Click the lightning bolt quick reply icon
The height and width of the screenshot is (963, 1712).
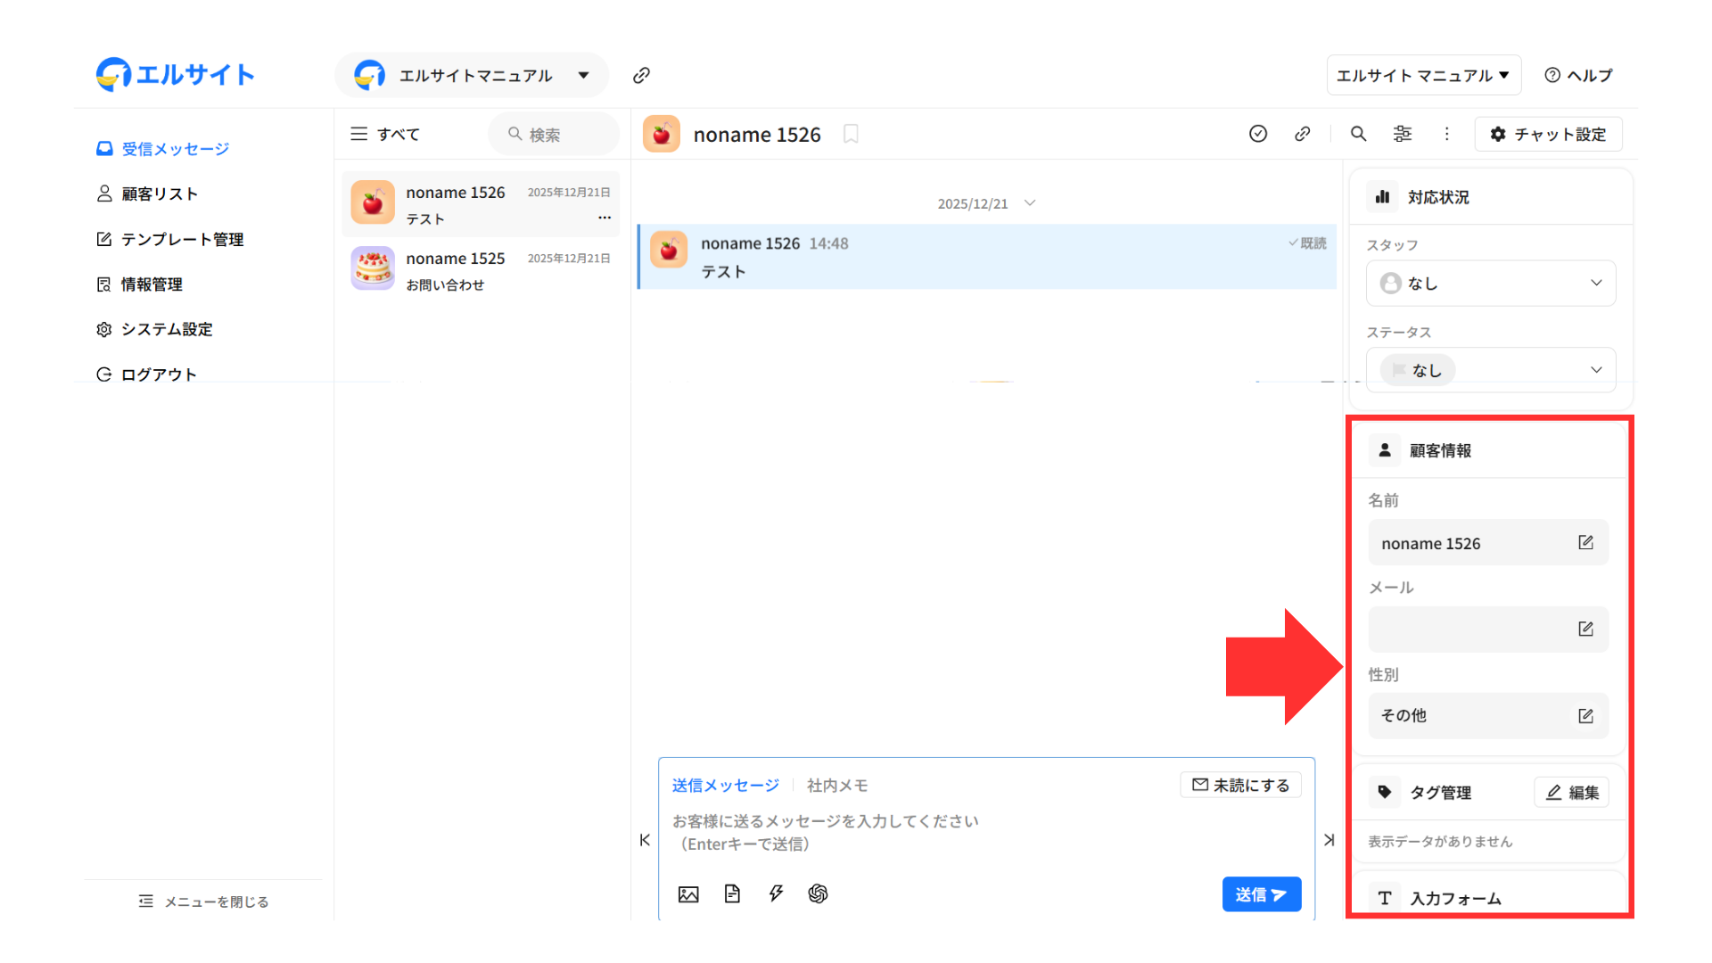(776, 893)
